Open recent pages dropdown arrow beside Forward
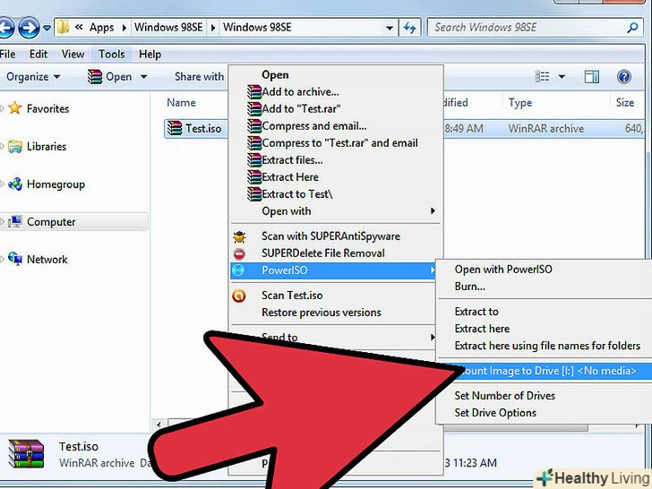Image resolution: width=652 pixels, height=489 pixels. pos(47,29)
